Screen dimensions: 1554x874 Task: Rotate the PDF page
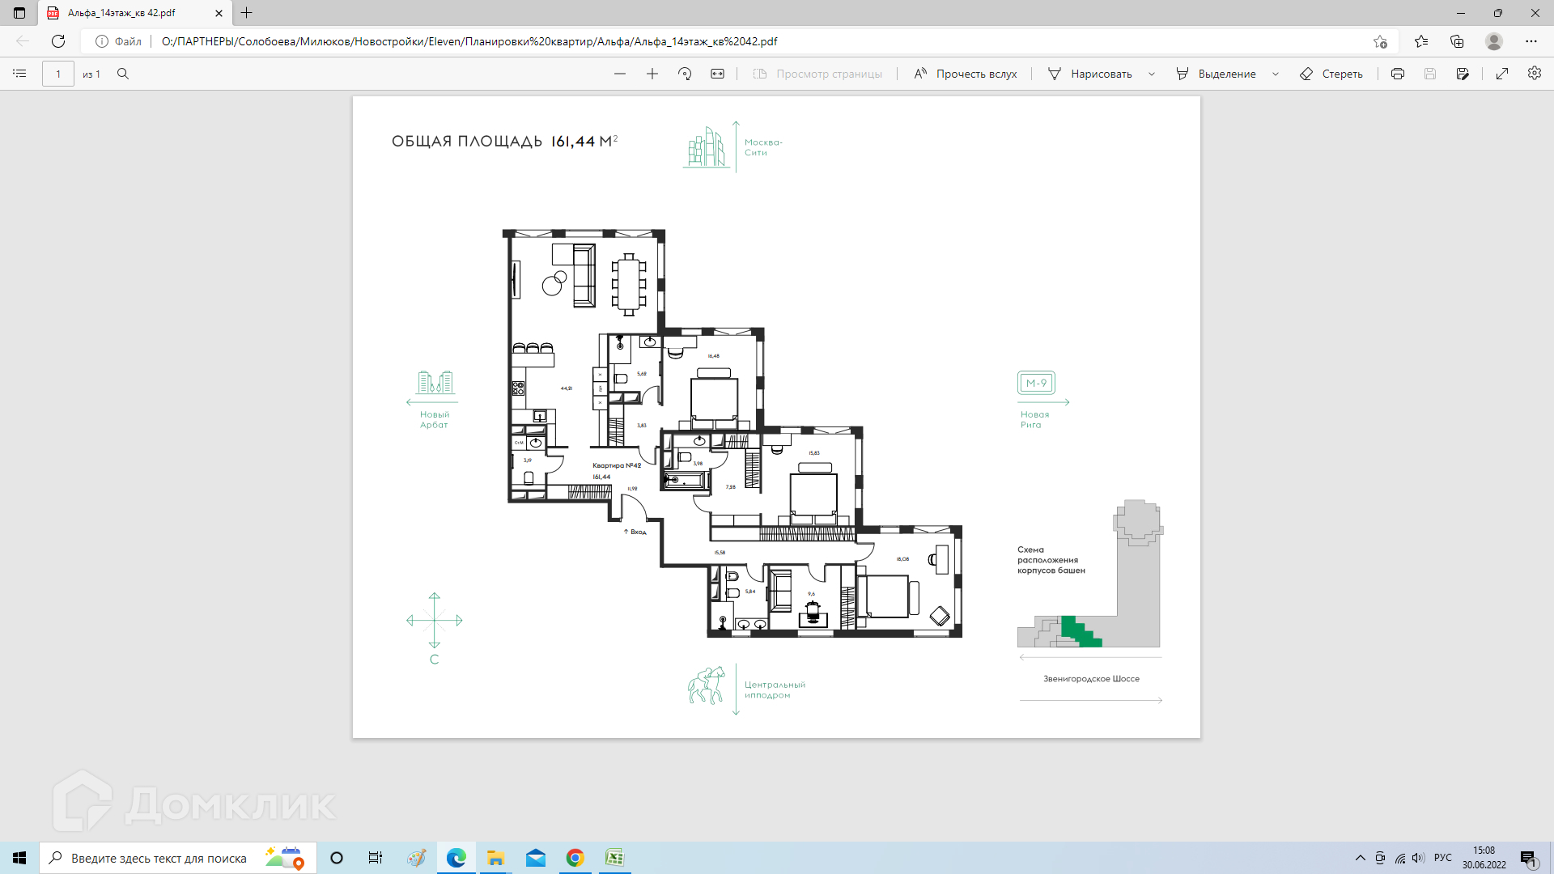tap(685, 74)
